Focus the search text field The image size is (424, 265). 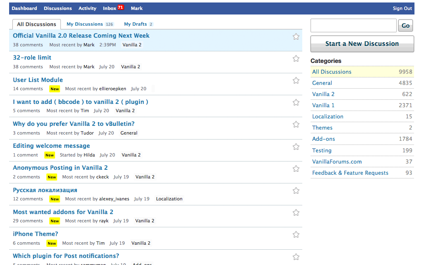click(353, 26)
